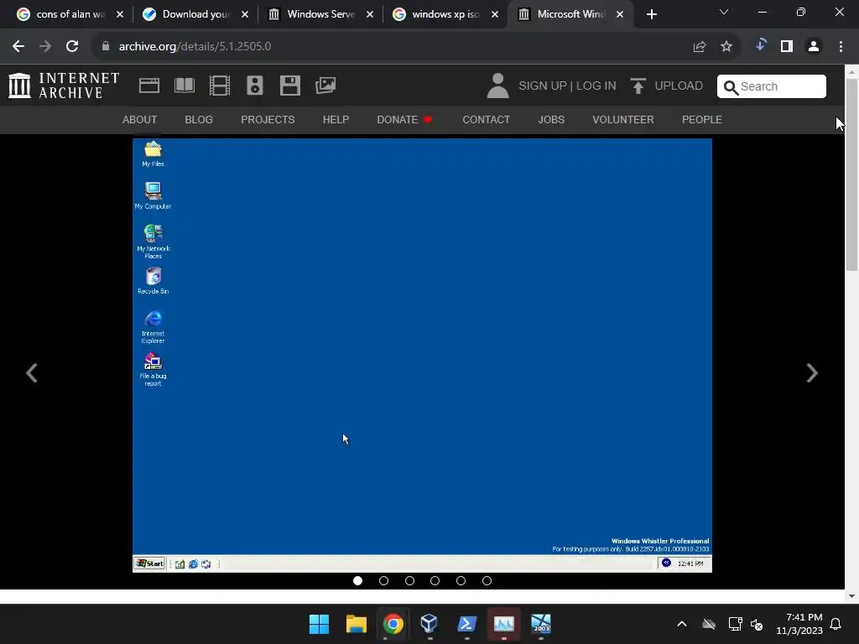The width and height of the screenshot is (859, 644).
Task: Switch to 'cons of alan wa' tab
Action: pyautogui.click(x=70, y=14)
